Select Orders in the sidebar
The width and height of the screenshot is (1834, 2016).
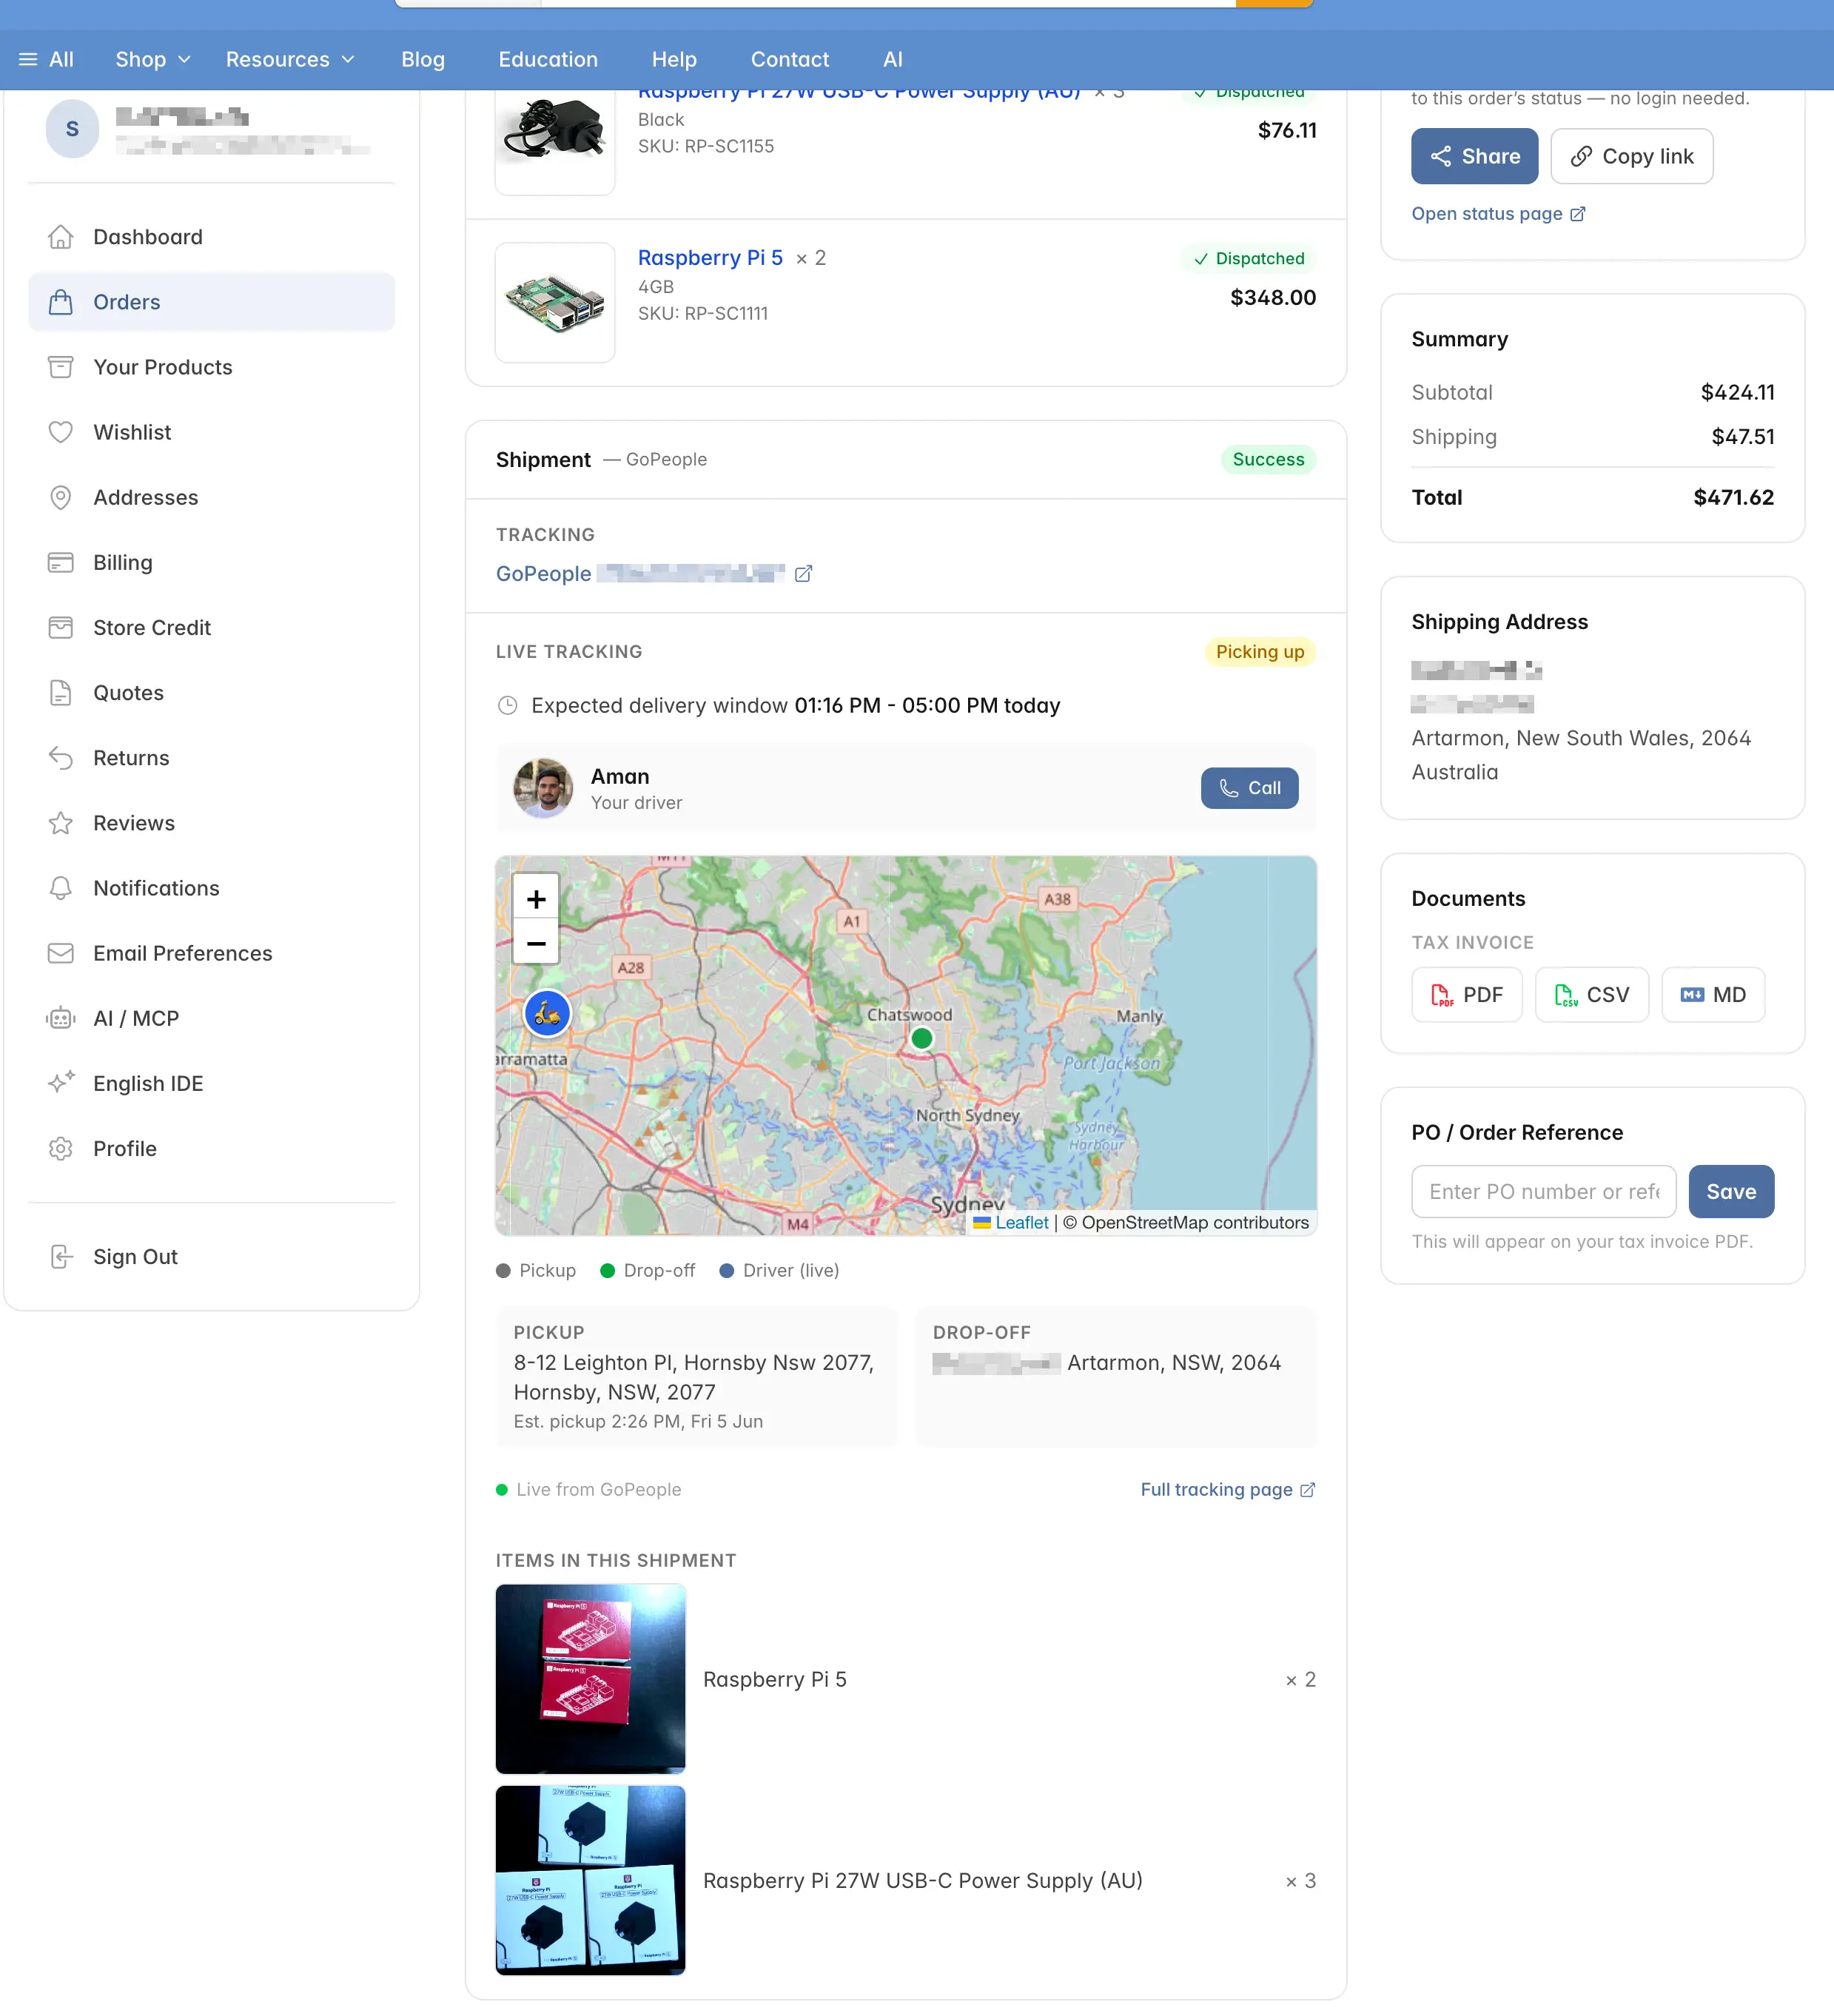211,302
